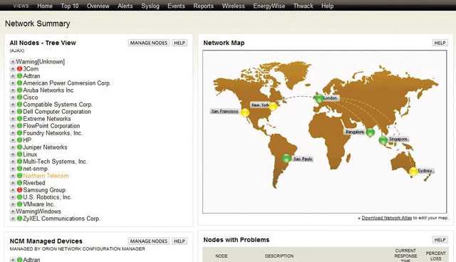Expand the Cisco vendor group
The height and width of the screenshot is (262, 456).
(x=13, y=98)
